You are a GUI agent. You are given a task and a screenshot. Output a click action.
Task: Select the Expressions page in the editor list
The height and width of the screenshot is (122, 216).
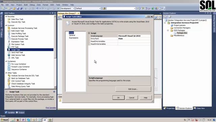[74, 38]
